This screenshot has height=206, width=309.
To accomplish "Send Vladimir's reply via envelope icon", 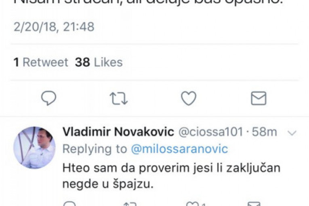I will click(254, 204).
